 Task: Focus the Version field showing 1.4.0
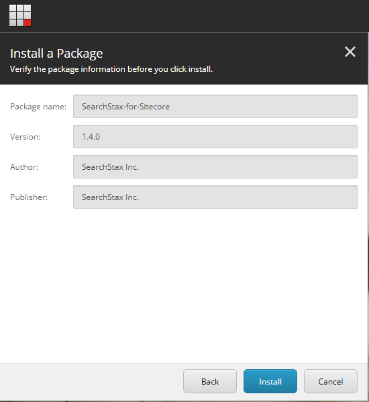(x=215, y=137)
